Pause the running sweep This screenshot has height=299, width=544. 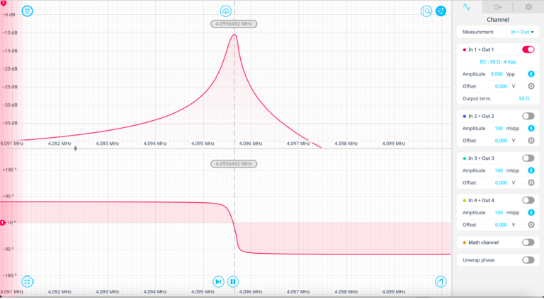point(233,282)
